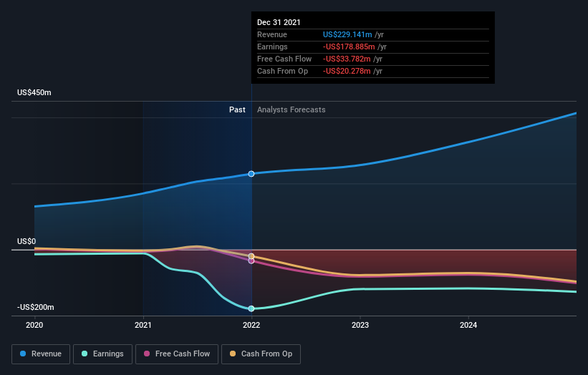Click the 2021 x-axis label
The height and width of the screenshot is (375, 588).
143,325
